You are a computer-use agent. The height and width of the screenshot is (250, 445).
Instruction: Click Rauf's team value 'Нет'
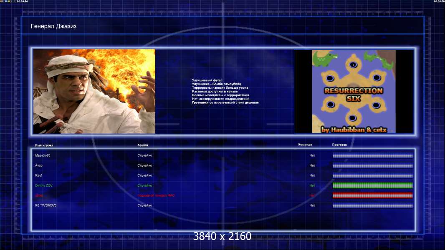(312, 175)
